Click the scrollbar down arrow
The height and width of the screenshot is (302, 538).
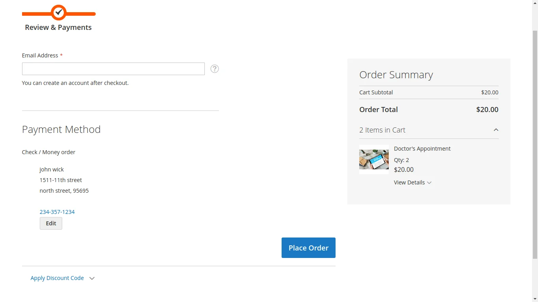(x=535, y=298)
